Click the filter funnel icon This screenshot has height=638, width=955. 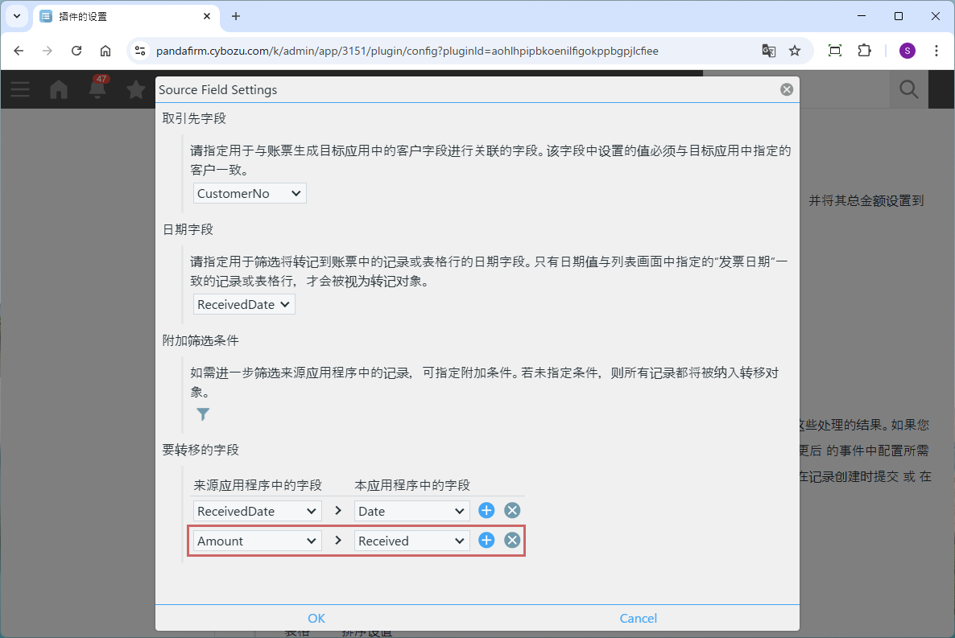(x=203, y=414)
